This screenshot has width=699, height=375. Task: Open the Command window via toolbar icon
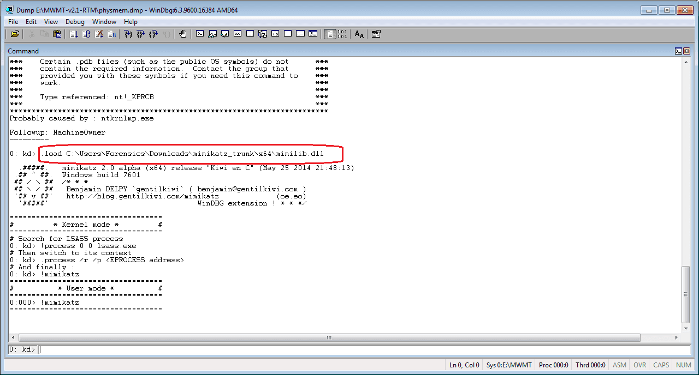(x=200, y=34)
